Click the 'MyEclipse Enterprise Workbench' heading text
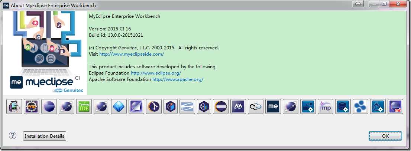 [124, 16]
